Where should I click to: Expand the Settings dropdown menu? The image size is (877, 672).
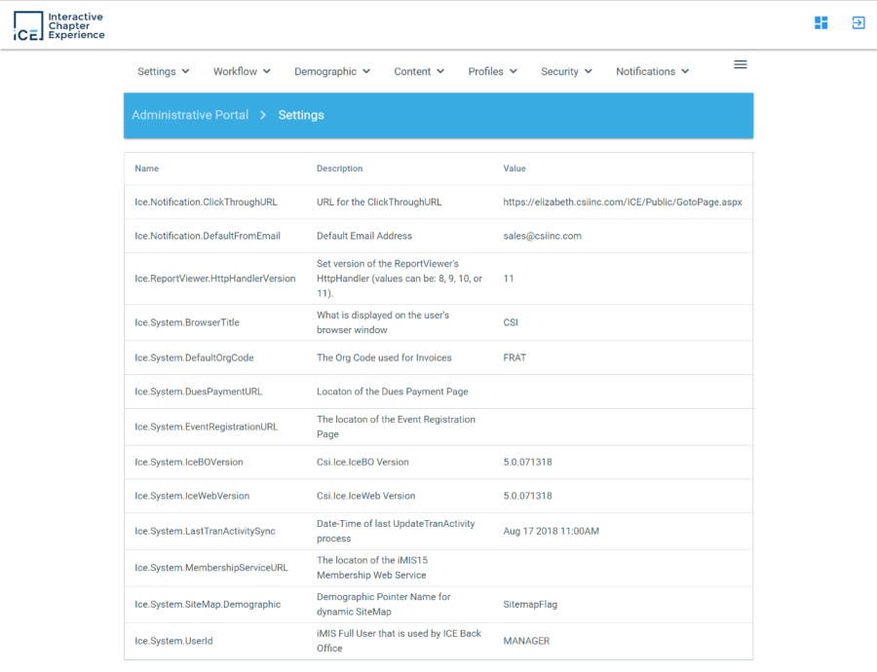[x=163, y=71]
